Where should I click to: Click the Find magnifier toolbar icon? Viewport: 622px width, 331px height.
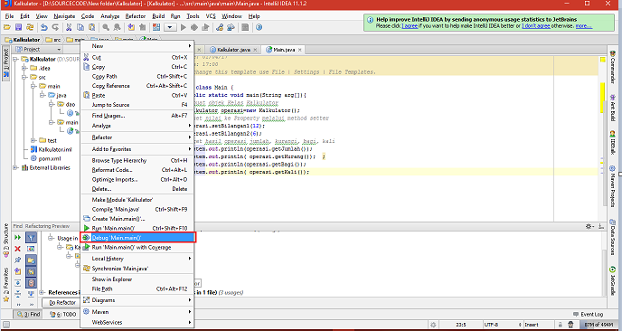pos(106,27)
